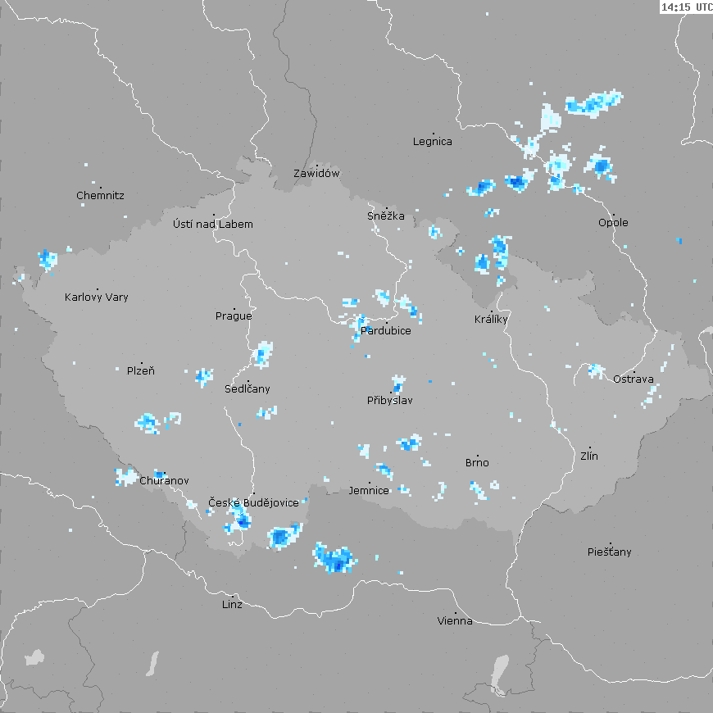Select the Zlín city label
713x713 pixels.
click(x=589, y=456)
